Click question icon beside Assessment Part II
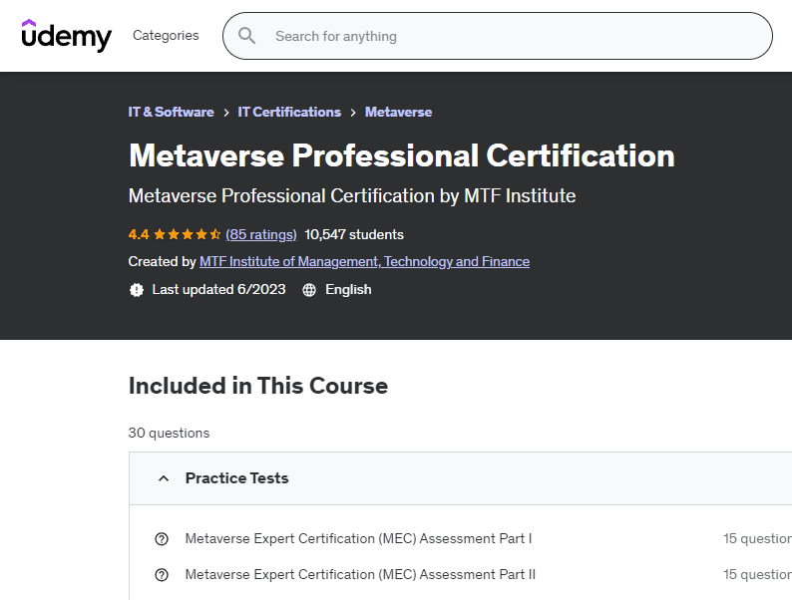 162,575
